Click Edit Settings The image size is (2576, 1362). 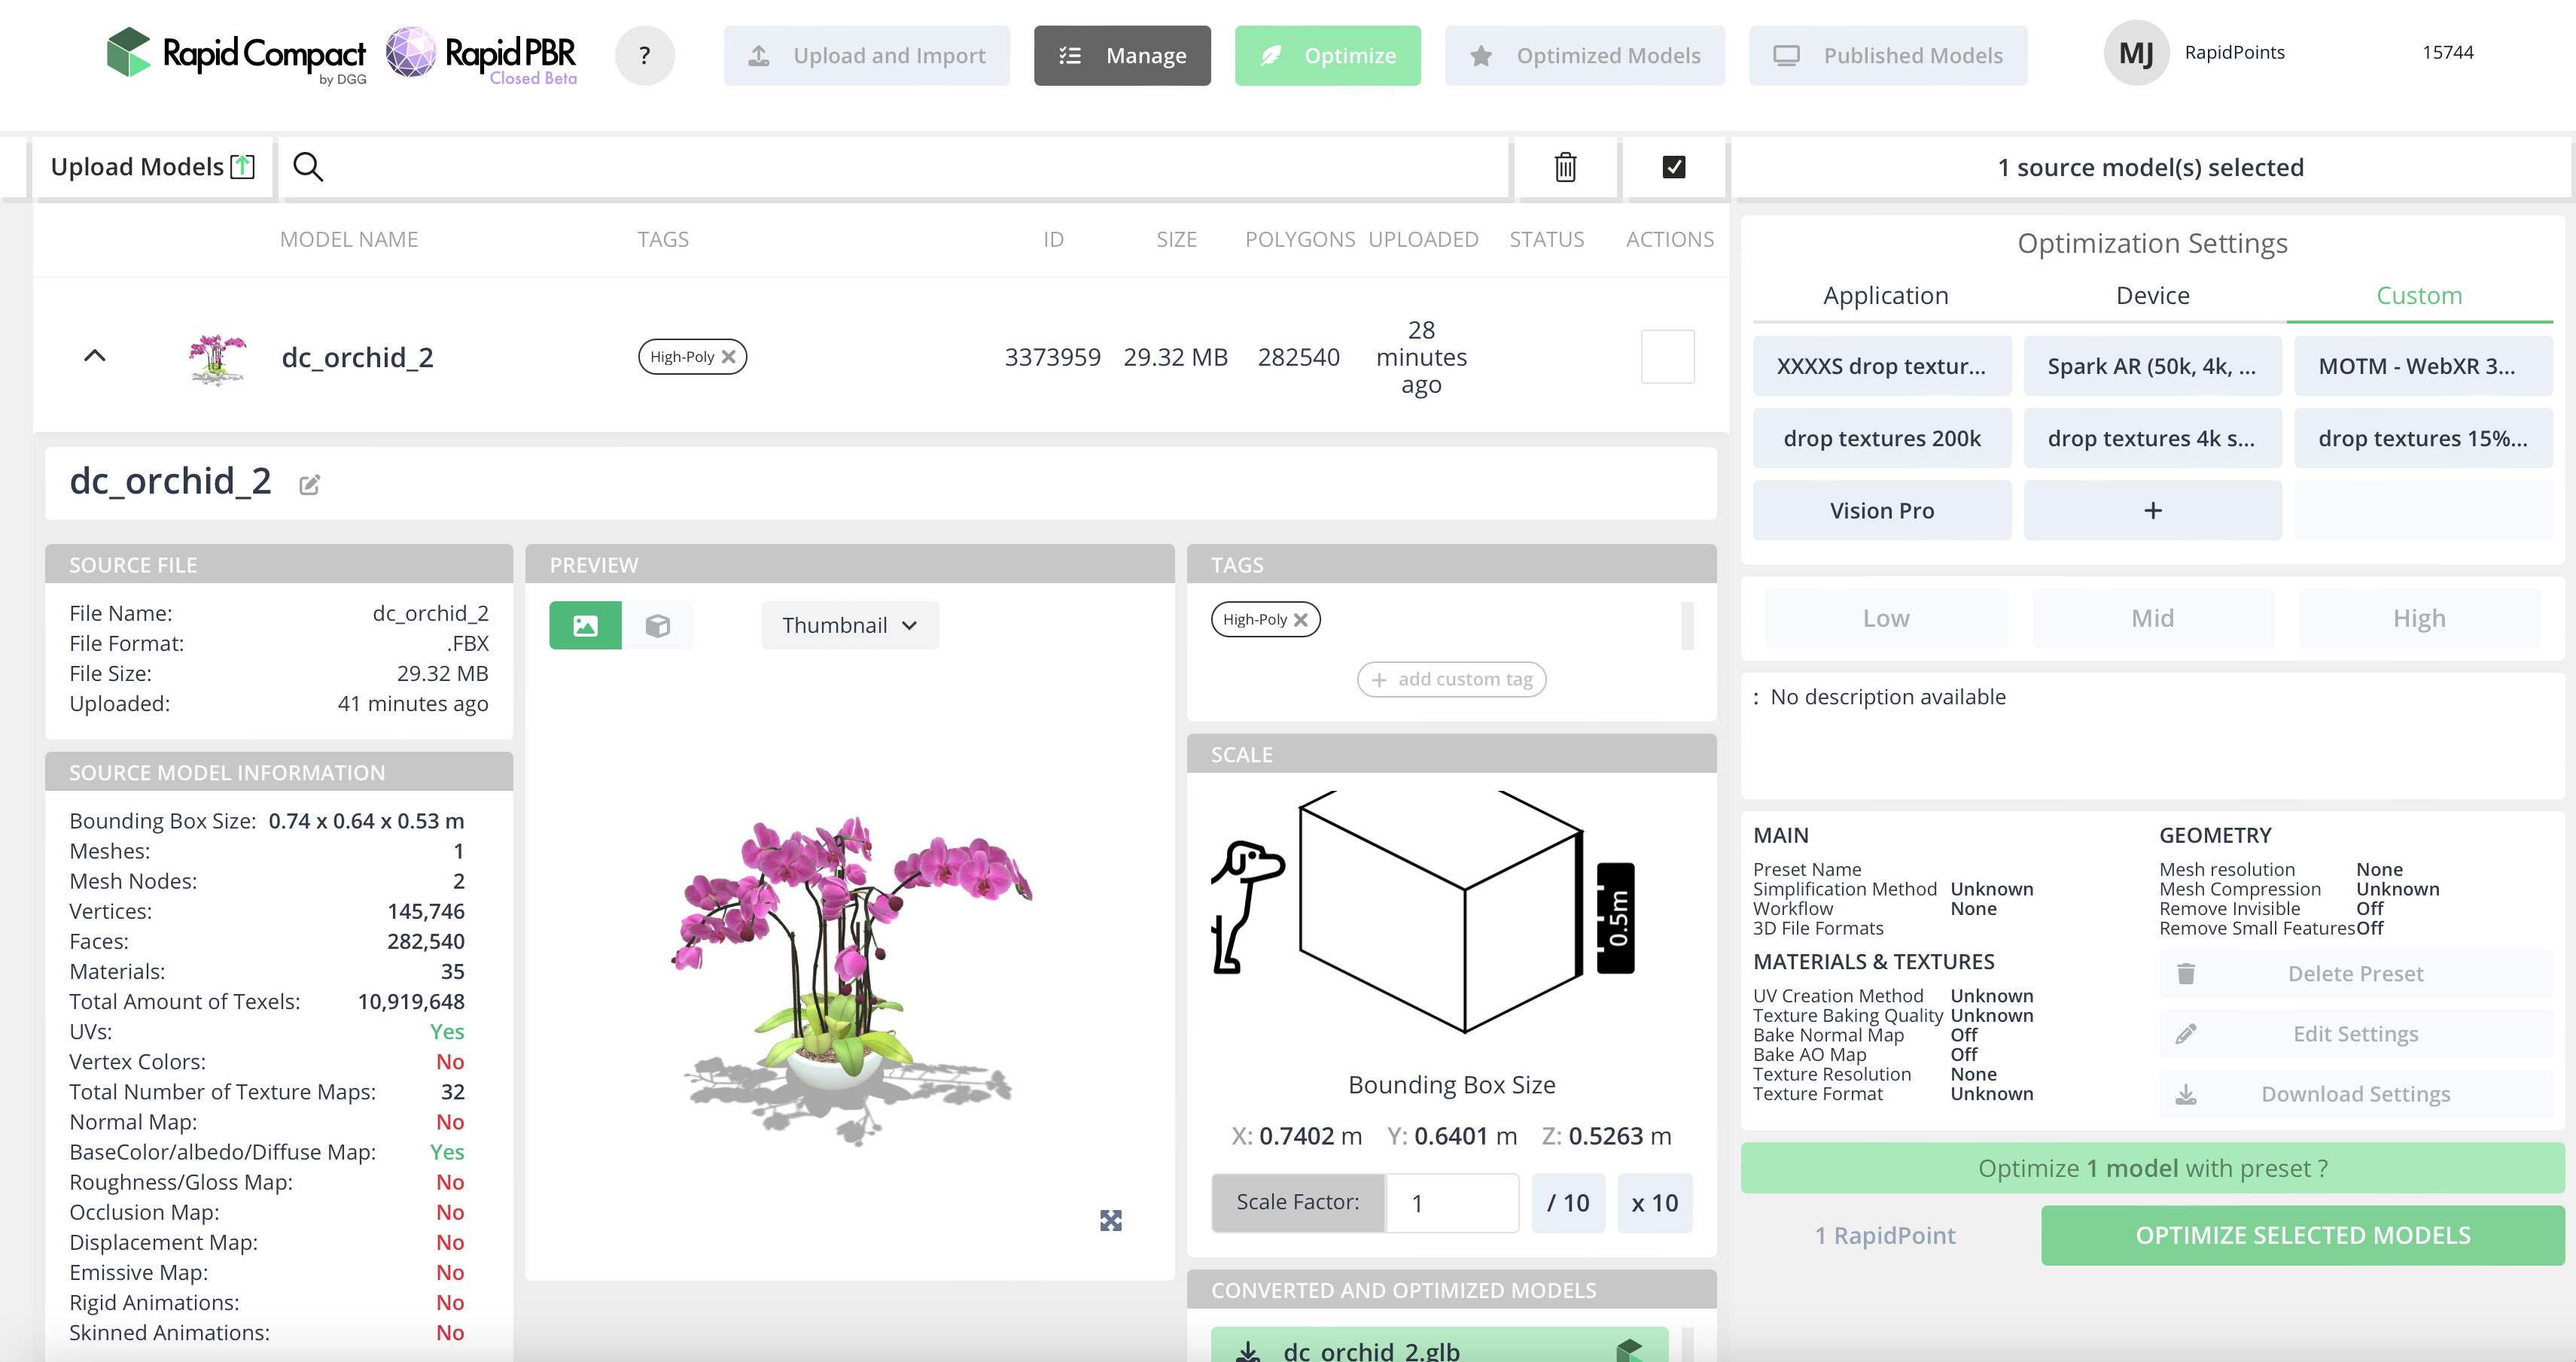coord(2355,1033)
